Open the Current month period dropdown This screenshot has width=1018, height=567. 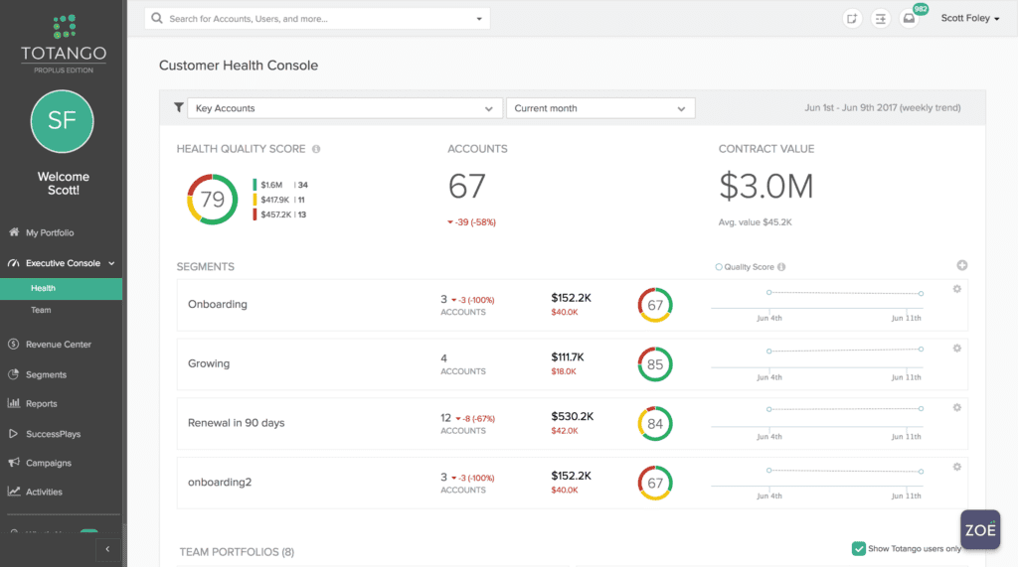[x=600, y=108]
